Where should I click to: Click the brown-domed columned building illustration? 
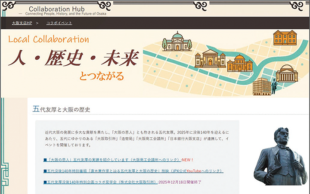287,73
